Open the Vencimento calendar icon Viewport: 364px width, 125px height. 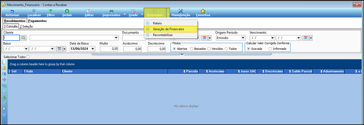[x=305, y=38]
